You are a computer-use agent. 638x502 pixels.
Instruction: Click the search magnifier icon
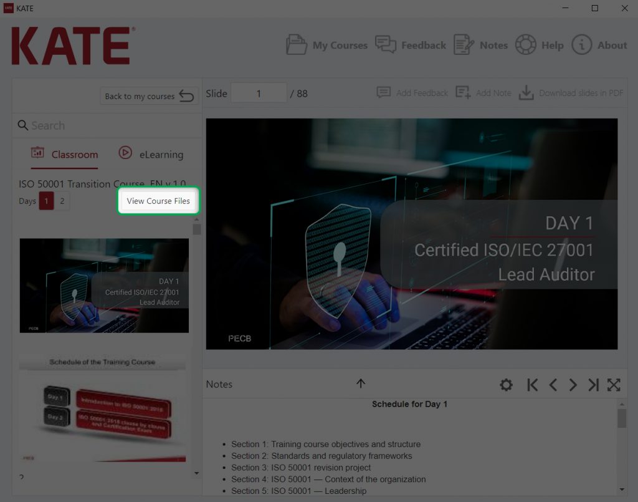23,125
